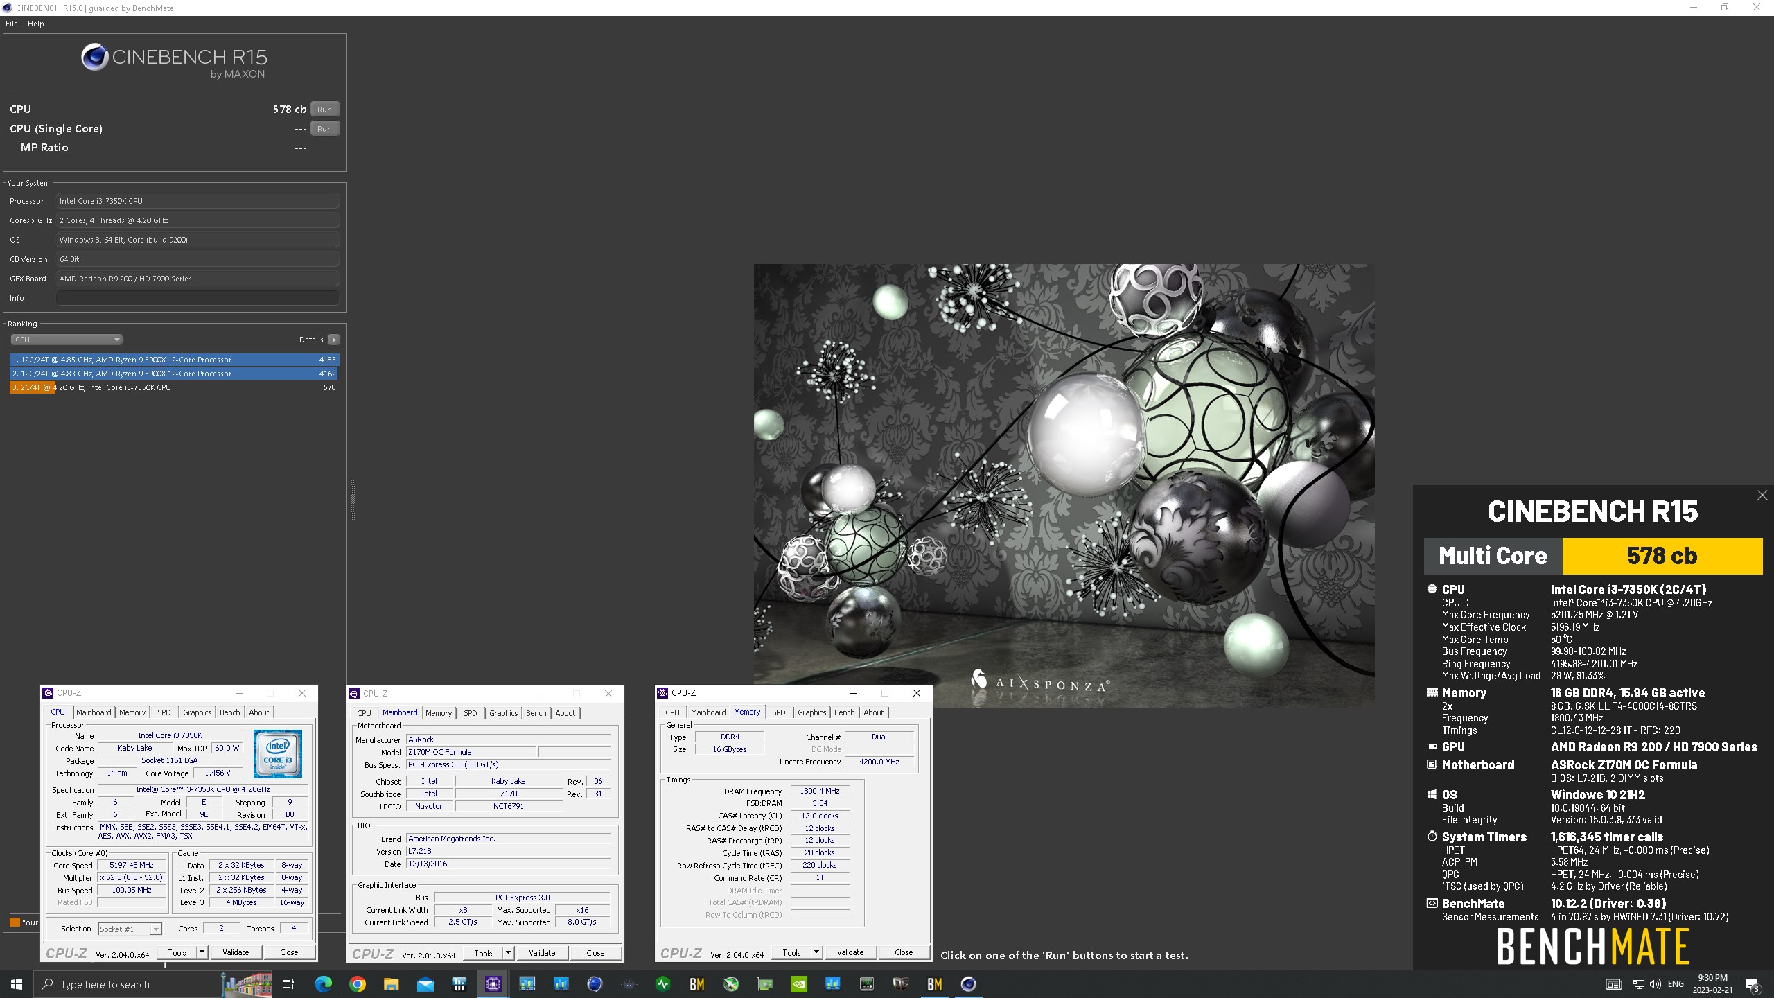Image resolution: width=1774 pixels, height=998 pixels.
Task: Open the Ranking CPU dropdown
Action: coord(67,340)
